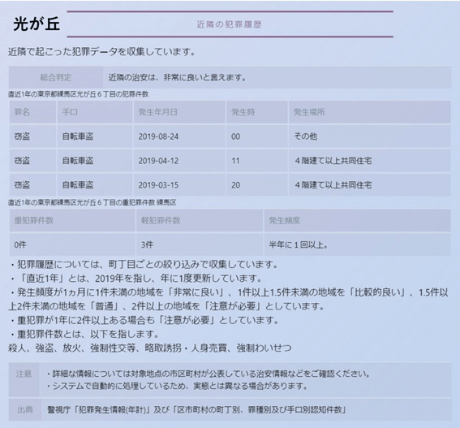Screen dimensions: 460x428
Task: Click the 注意 label cell
Action: [24, 380]
